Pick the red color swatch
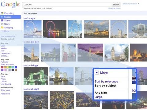Screen dimensions: 147x110 2,67
